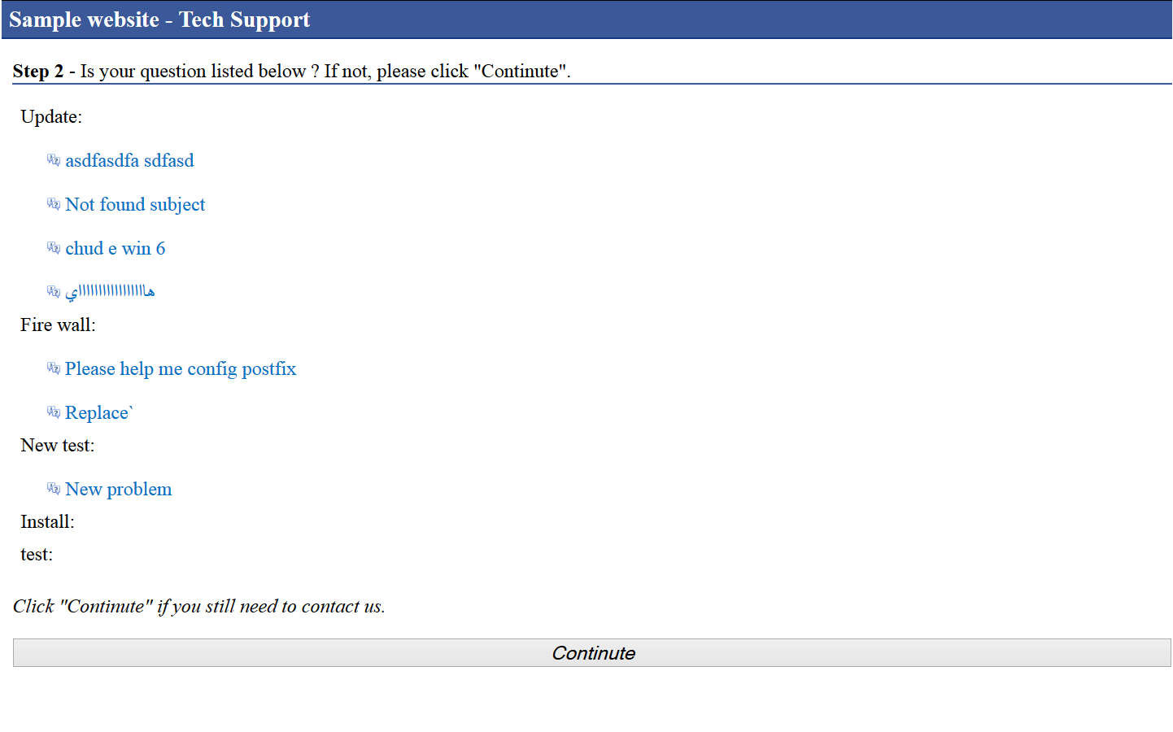Select the "Update:" category heading
Viewport: 1173px width, 732px height.
tap(51, 116)
